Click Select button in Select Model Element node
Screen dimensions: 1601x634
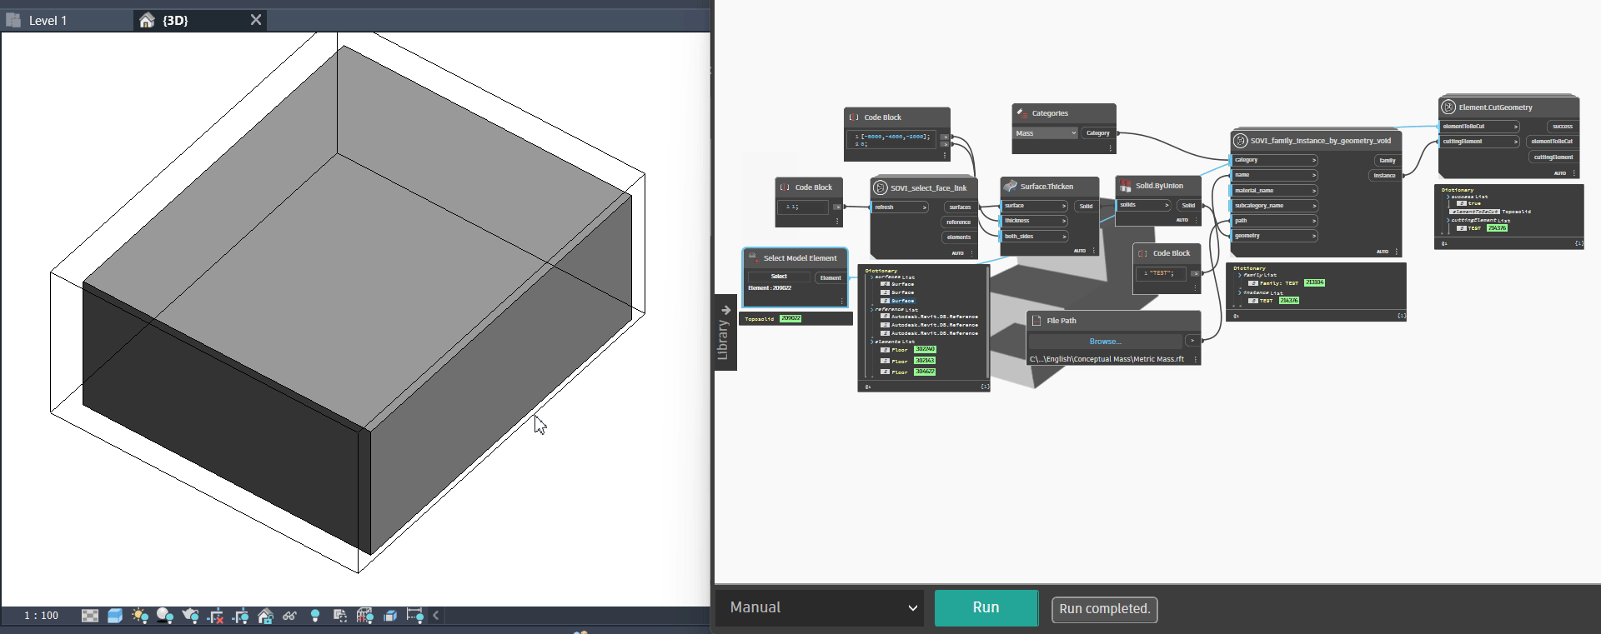pyautogui.click(x=779, y=277)
